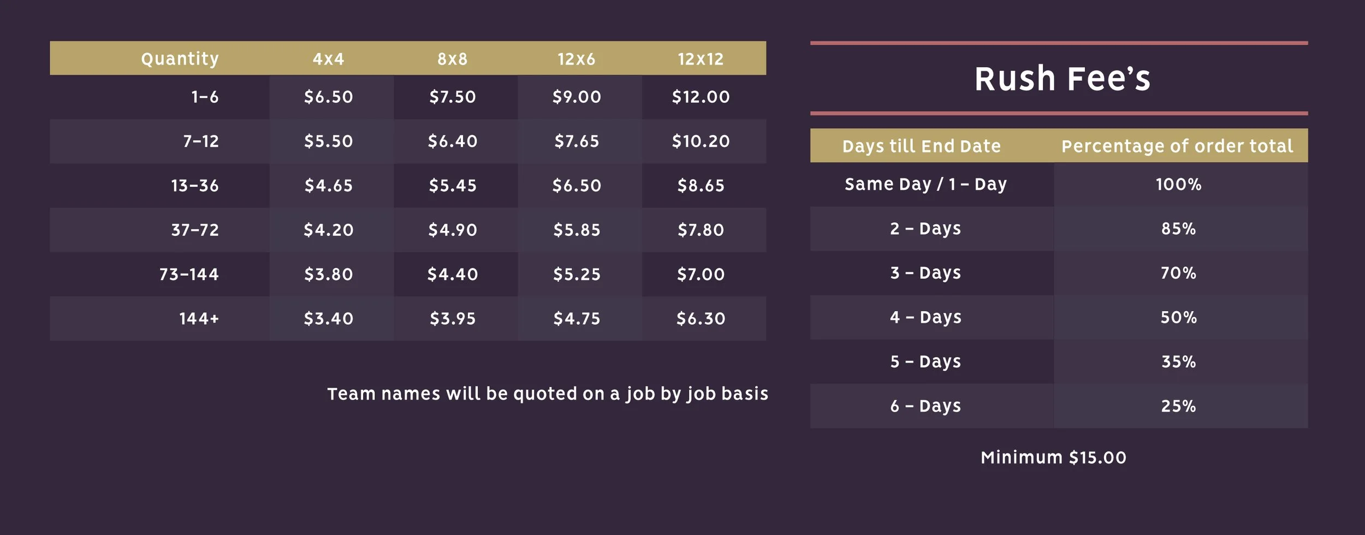Select the 144+ quantity row label
The width and height of the screenshot is (1365, 535).
point(199,318)
